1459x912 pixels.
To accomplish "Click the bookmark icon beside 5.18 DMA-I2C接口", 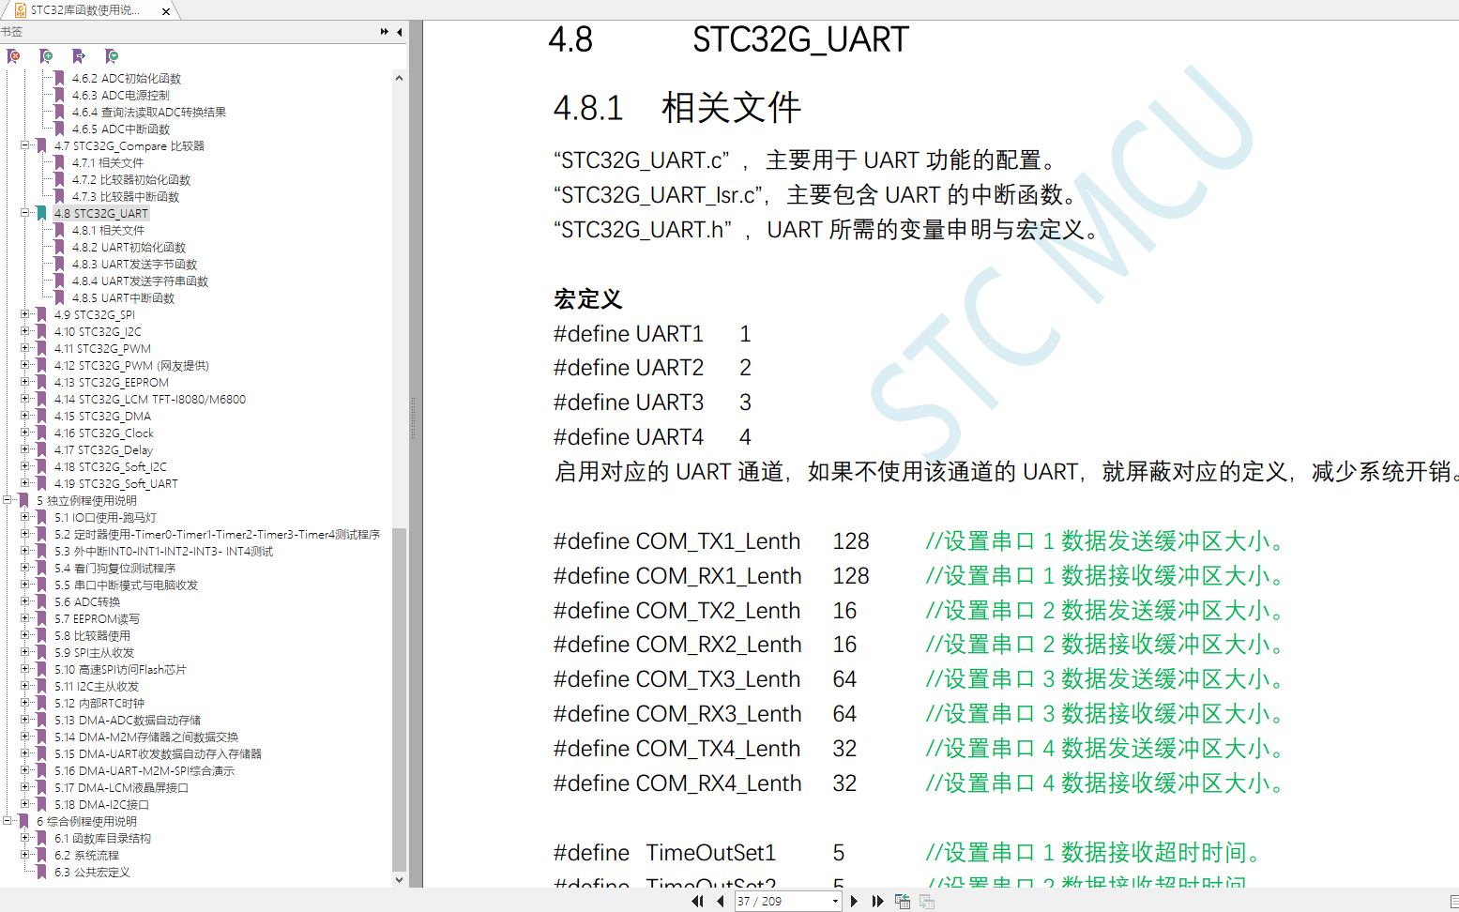I will coord(41,805).
